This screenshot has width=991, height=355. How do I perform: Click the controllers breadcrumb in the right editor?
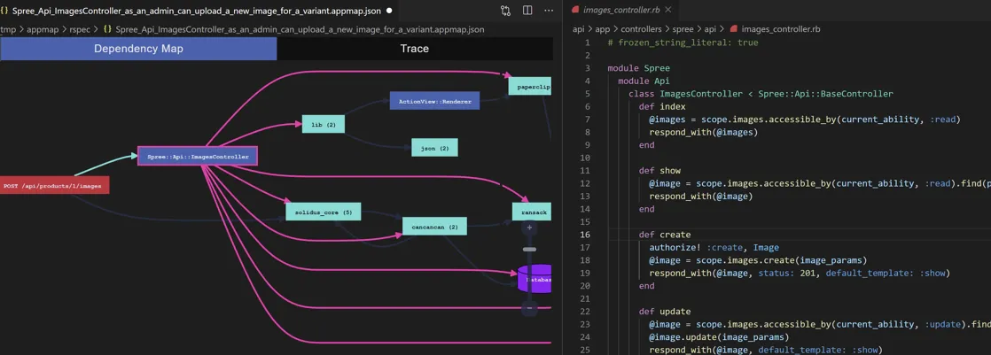pos(640,29)
